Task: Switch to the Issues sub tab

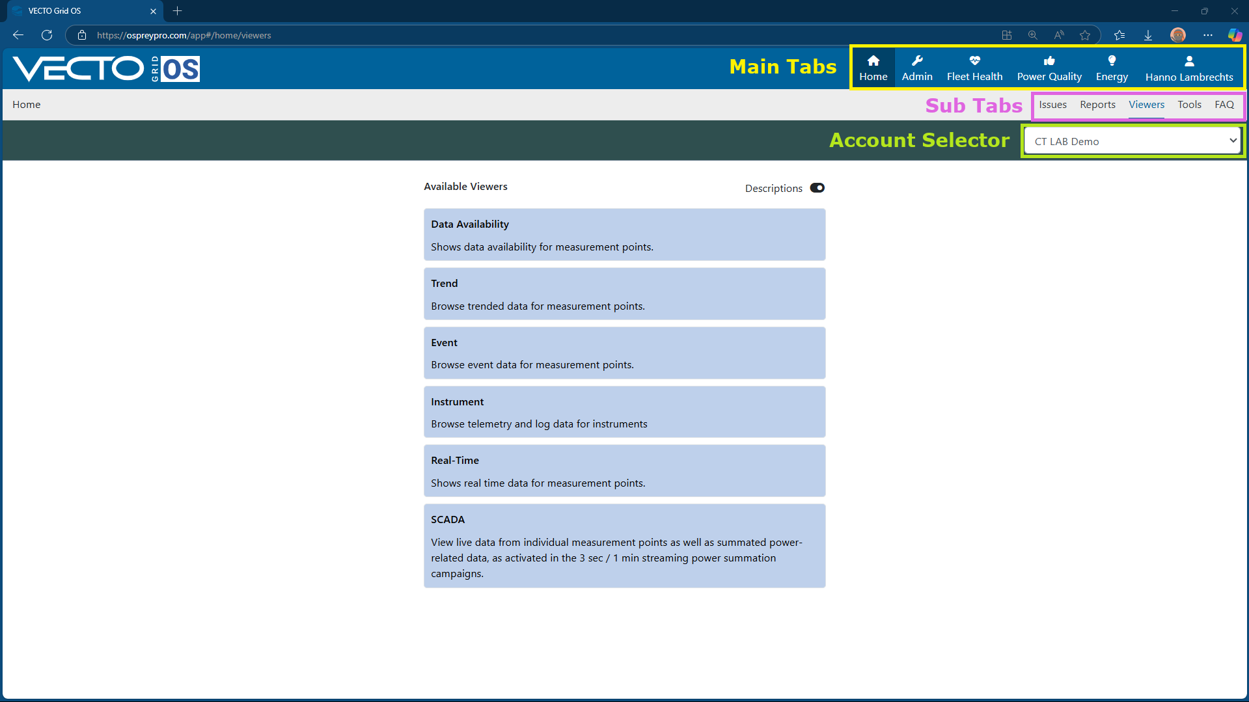Action: (1052, 105)
